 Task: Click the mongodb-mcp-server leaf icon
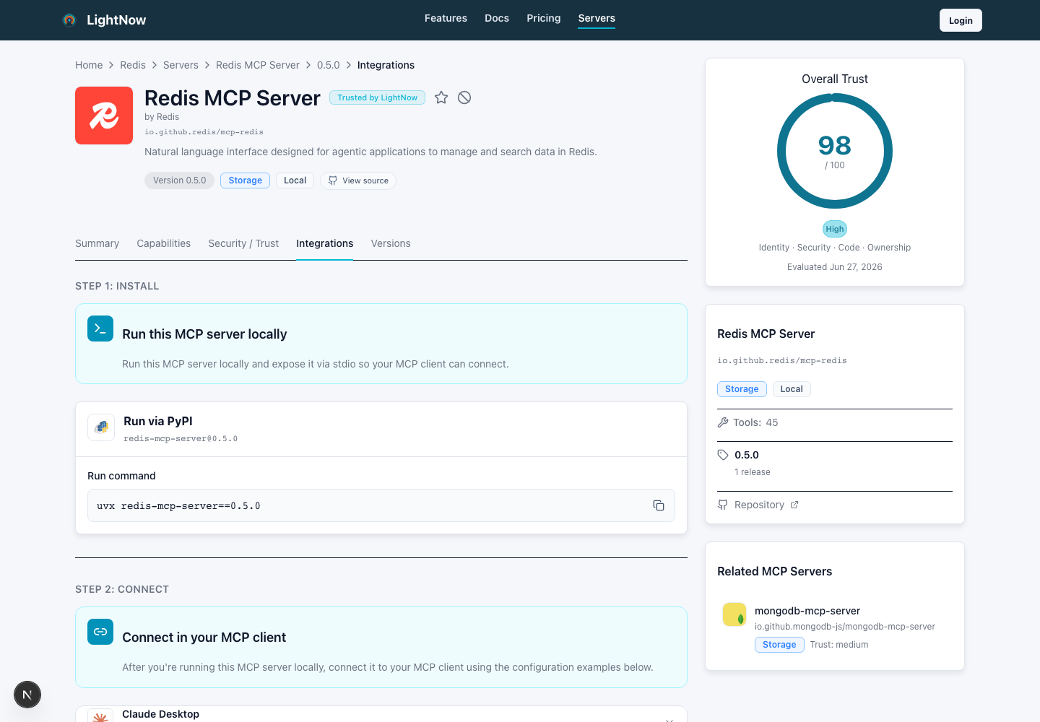(734, 614)
